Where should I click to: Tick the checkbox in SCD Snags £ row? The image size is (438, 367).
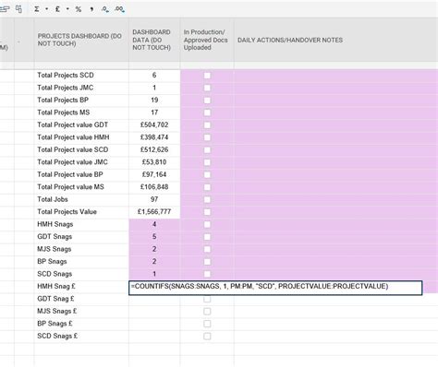click(207, 337)
